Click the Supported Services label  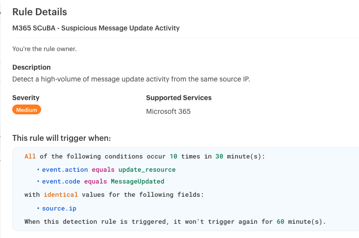tap(179, 98)
